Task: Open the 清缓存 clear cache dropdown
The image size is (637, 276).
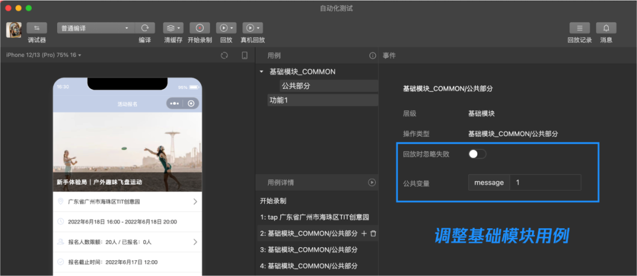Action: [x=173, y=28]
